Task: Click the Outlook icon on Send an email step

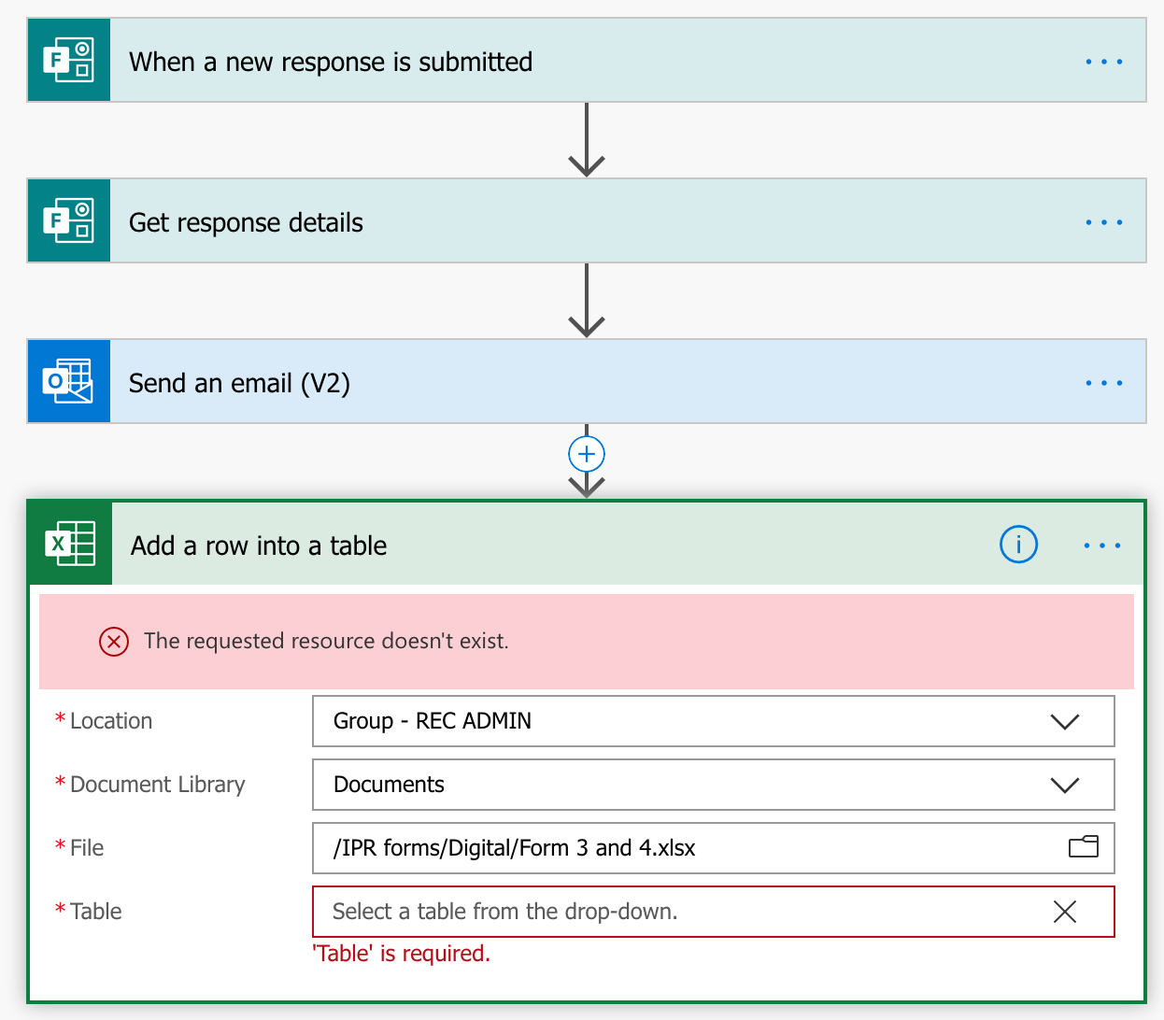Action: tap(69, 382)
